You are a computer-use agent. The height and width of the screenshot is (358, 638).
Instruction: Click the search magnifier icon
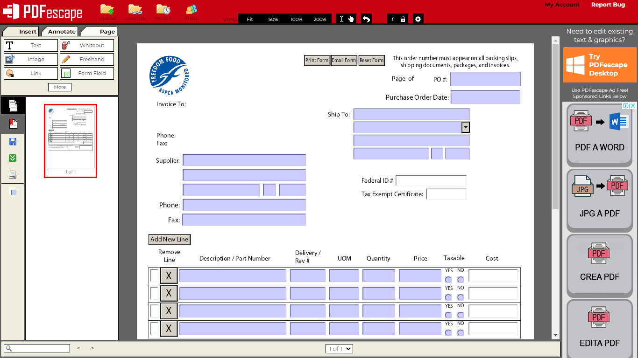click(9, 348)
